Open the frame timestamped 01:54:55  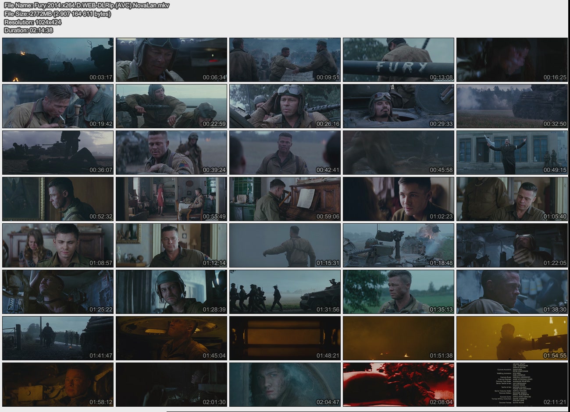click(x=512, y=338)
